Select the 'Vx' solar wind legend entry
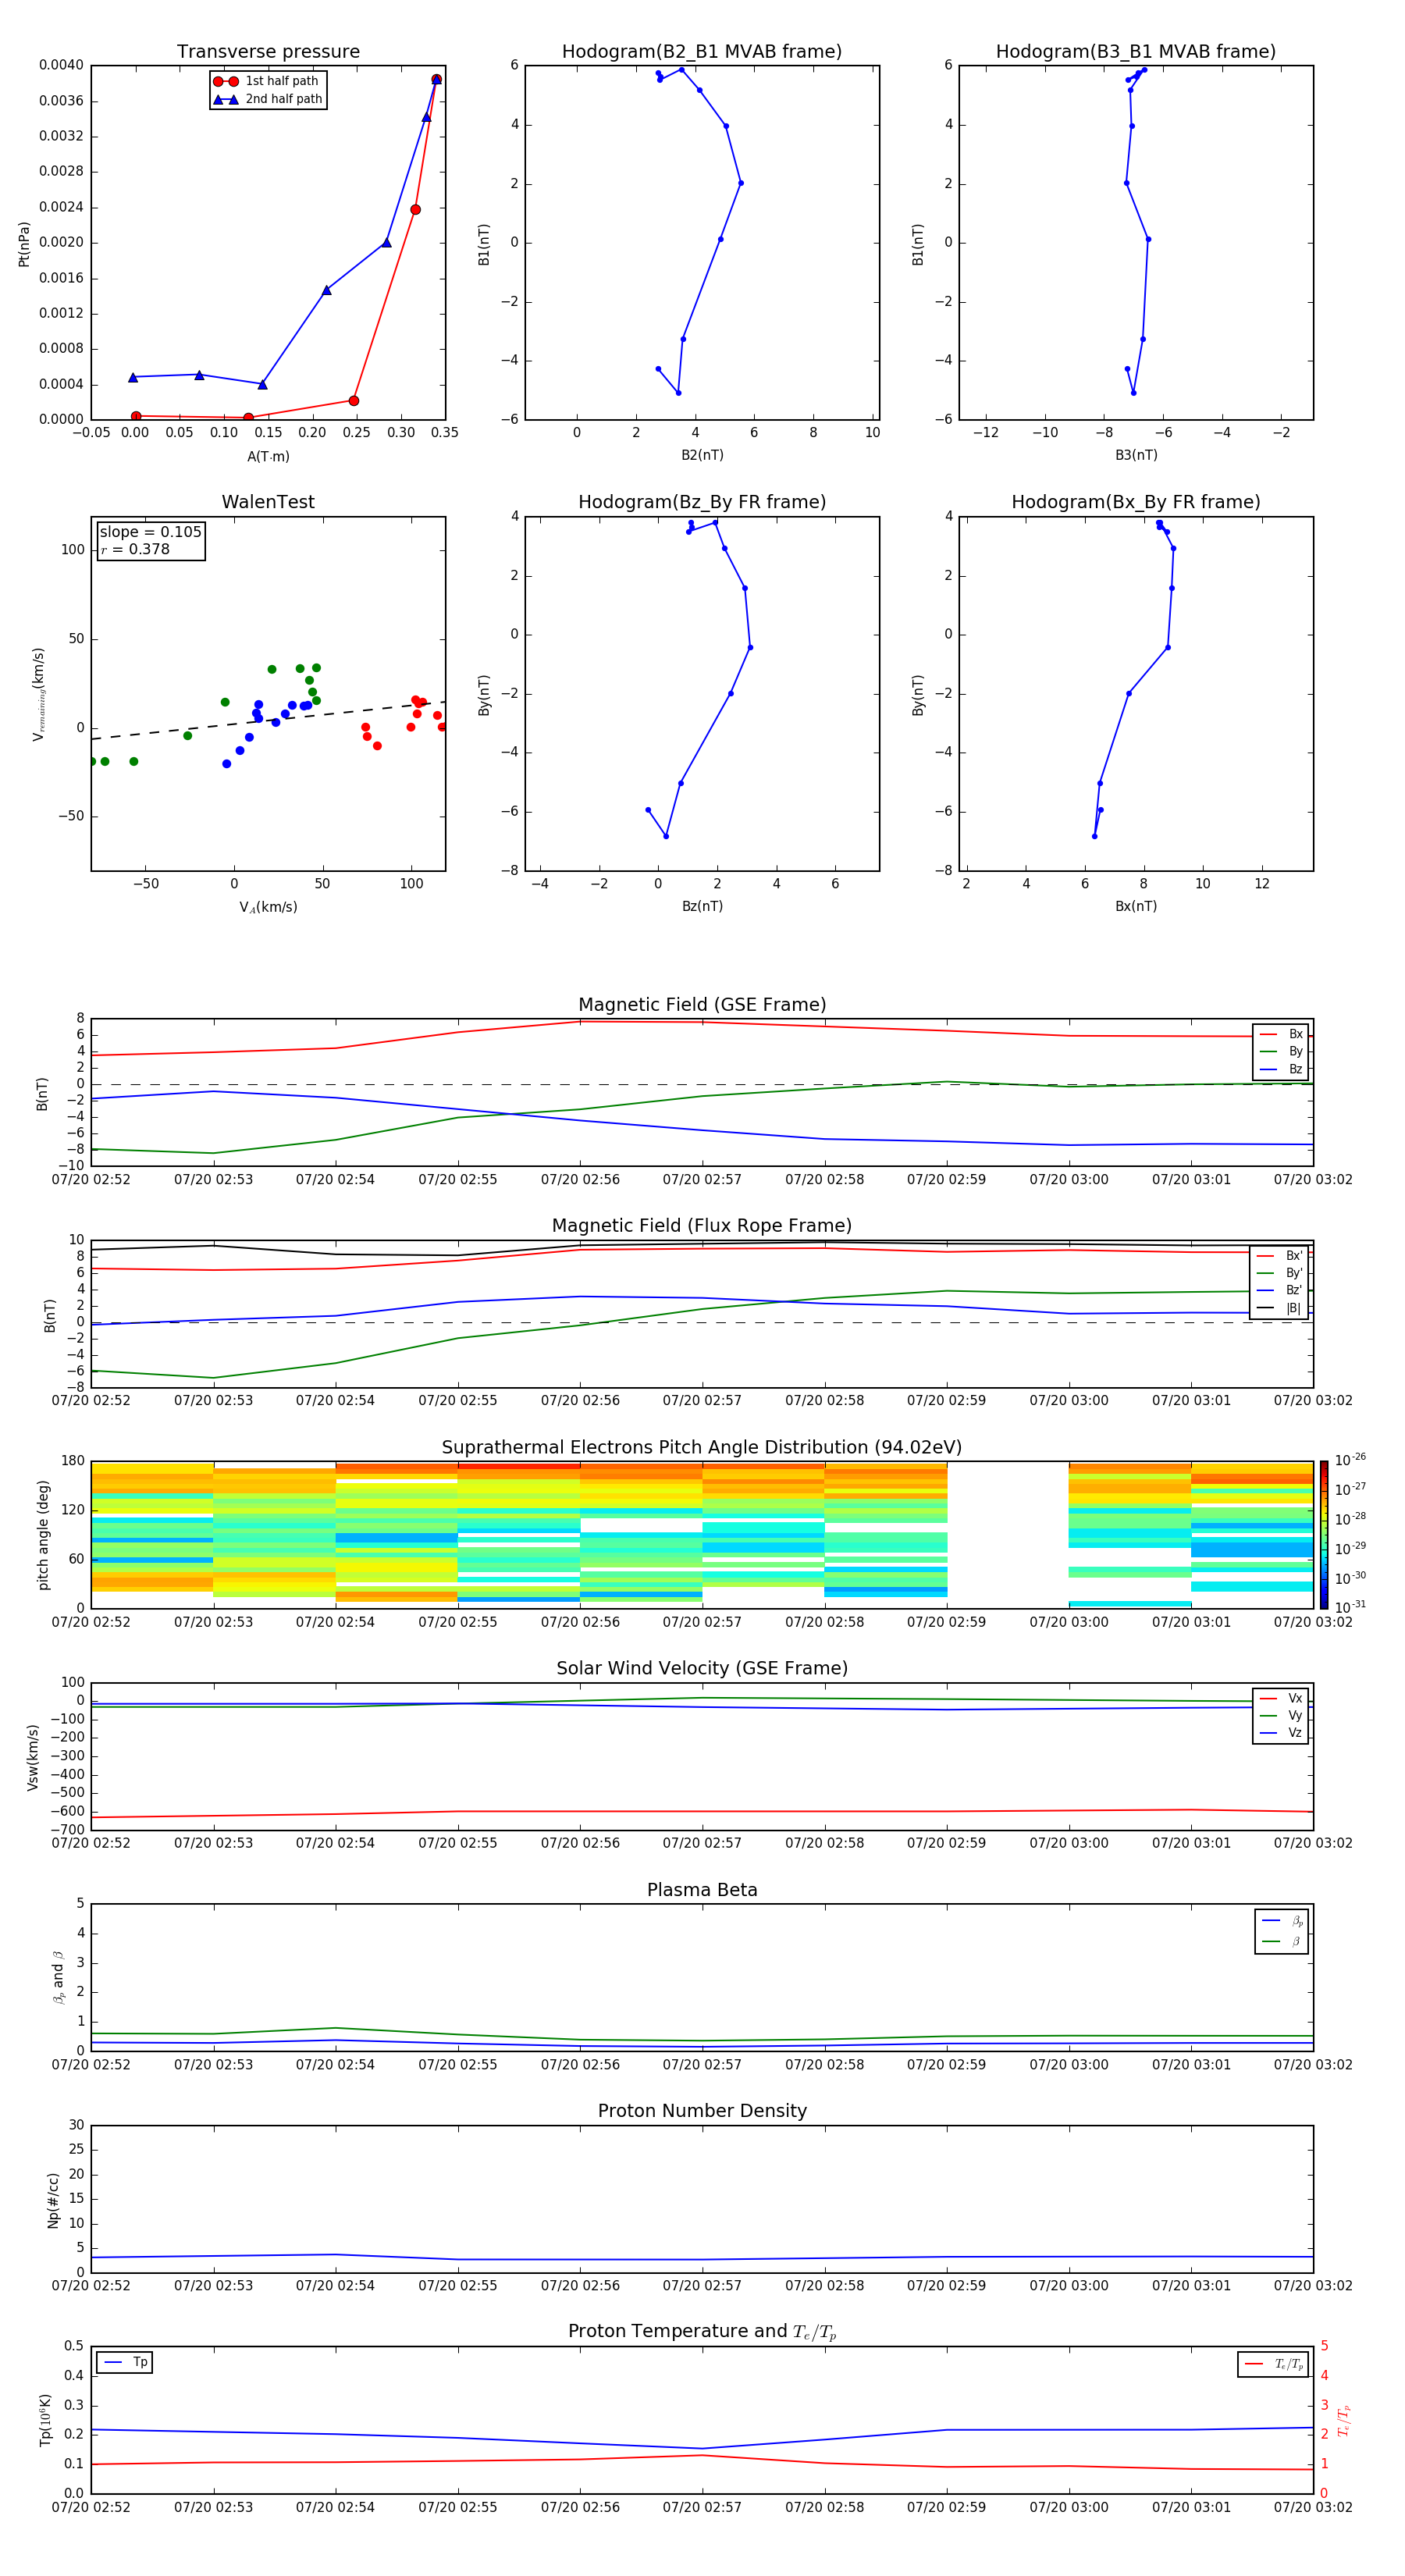This screenshot has height=2576, width=1405. point(1281,1698)
